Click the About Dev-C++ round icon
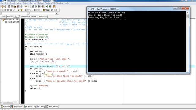Image resolution: width=196 pixels, height=110 pixels. point(21,10)
